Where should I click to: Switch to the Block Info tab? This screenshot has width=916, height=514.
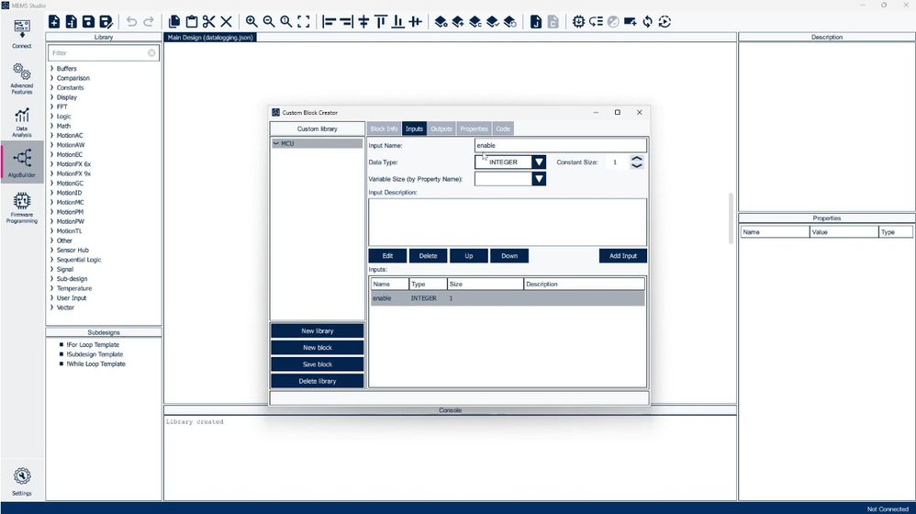coord(384,128)
